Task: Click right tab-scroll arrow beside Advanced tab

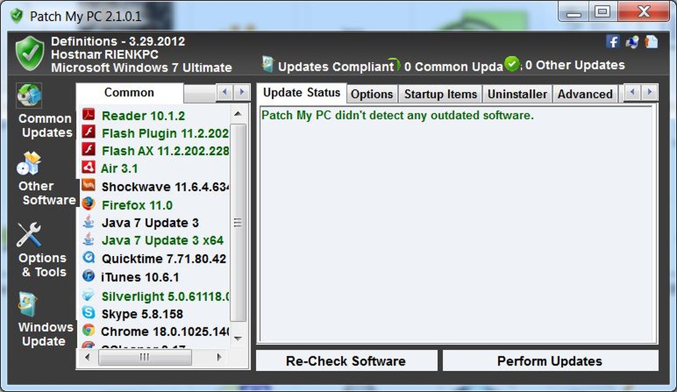Action: tap(650, 92)
